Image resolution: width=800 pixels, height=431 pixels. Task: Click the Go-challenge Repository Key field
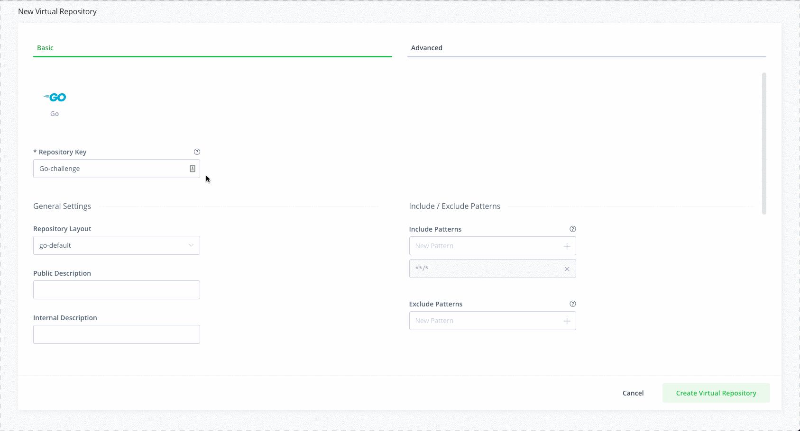109,168
